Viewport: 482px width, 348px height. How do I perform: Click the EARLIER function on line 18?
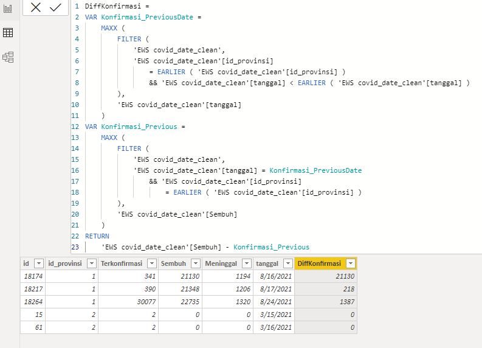[x=188, y=192]
